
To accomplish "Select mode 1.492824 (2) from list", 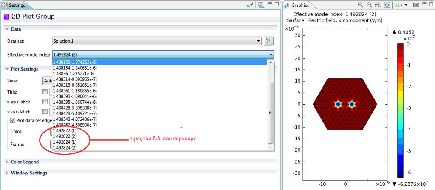I will (x=160, y=148).
